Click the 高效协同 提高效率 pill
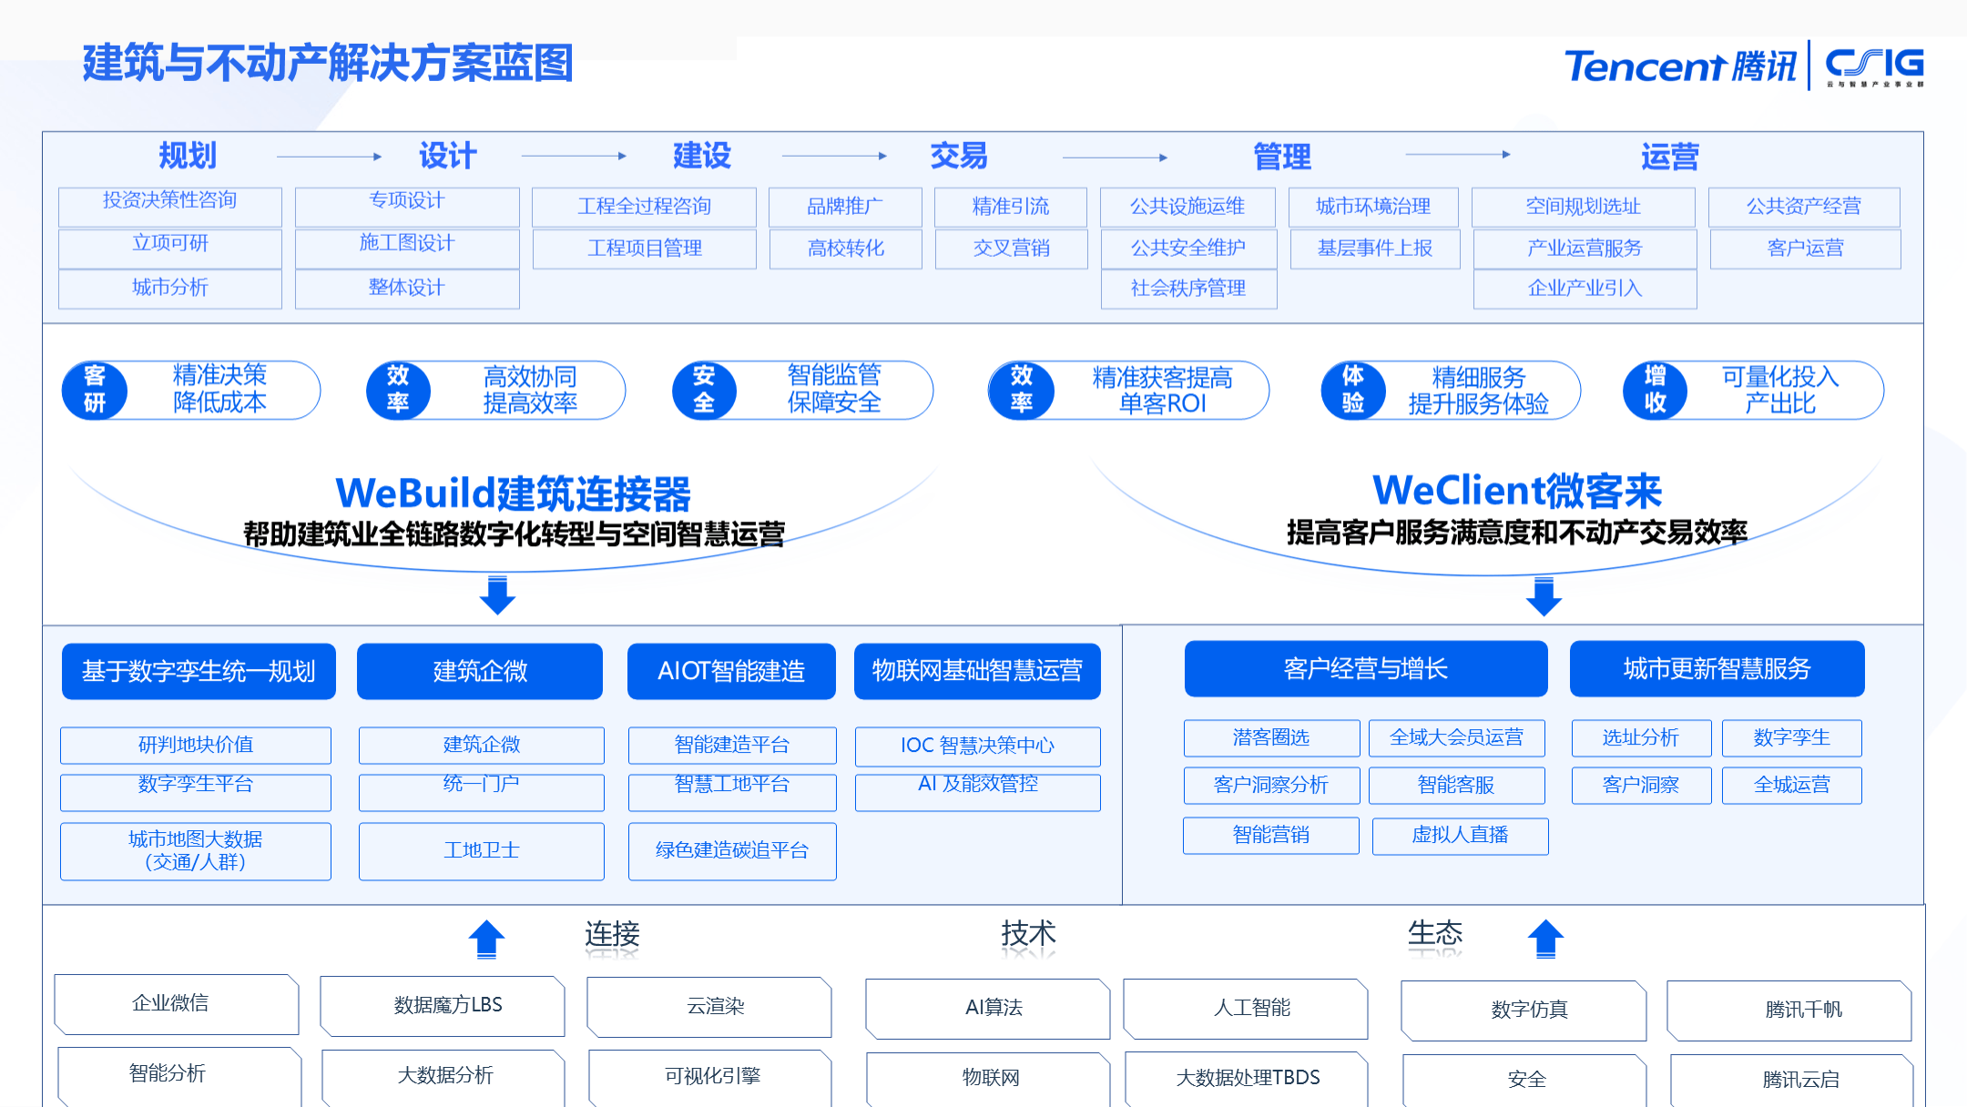Screen dimensions: 1967x1107 [495, 391]
